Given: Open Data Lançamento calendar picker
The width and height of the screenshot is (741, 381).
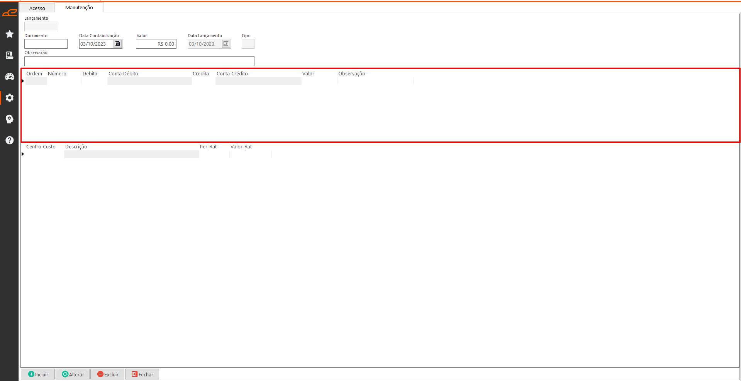Looking at the screenshot, I should click(x=226, y=44).
